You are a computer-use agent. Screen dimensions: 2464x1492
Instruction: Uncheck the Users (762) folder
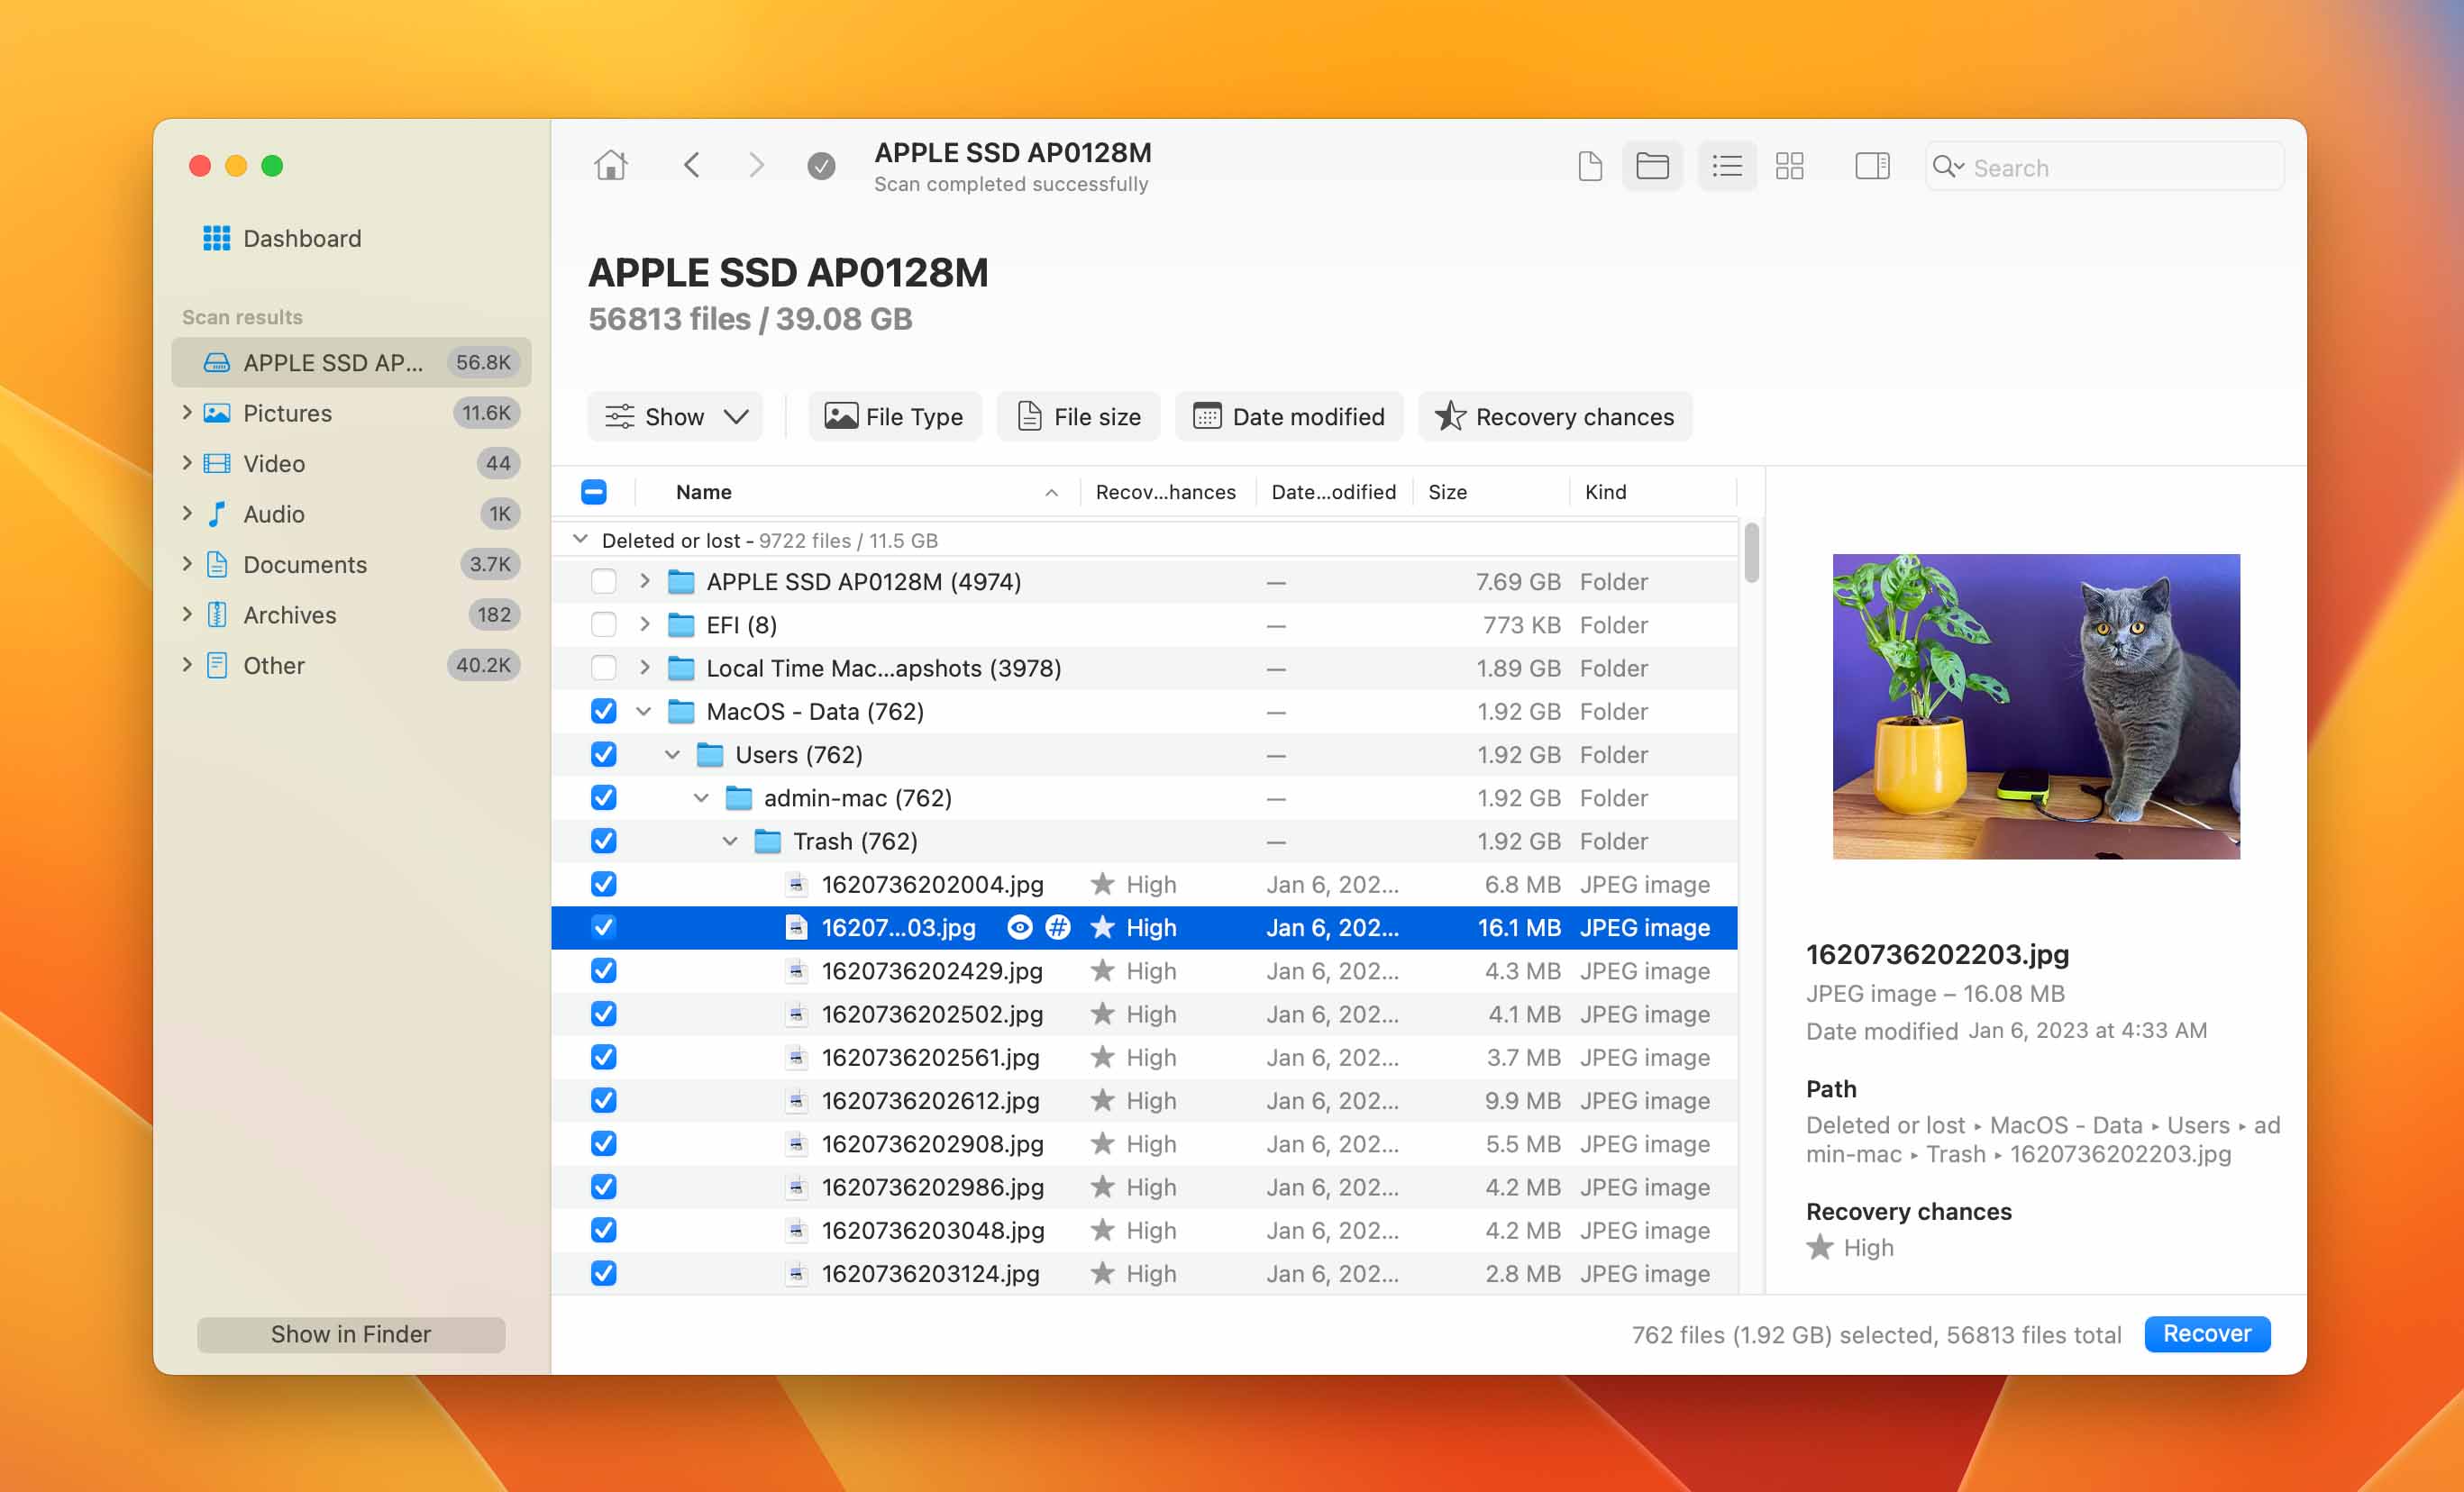604,755
